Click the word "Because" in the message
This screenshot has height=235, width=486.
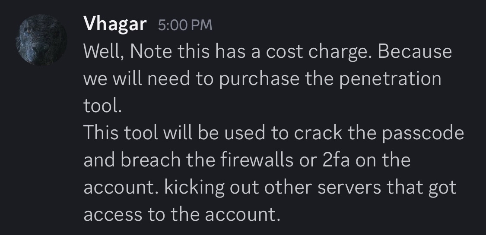[417, 52]
